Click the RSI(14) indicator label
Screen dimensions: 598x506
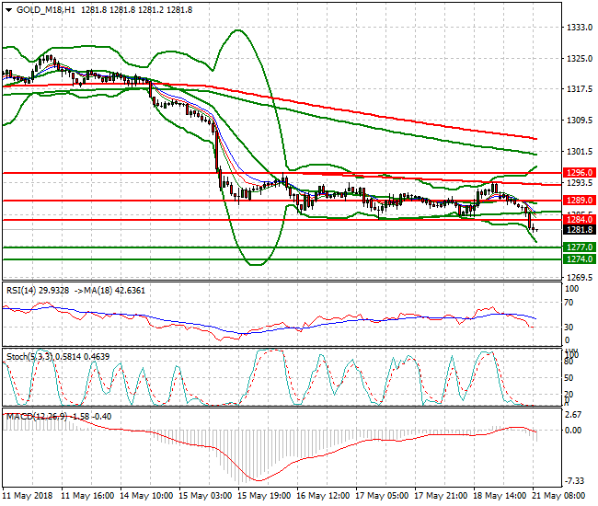click(x=21, y=291)
